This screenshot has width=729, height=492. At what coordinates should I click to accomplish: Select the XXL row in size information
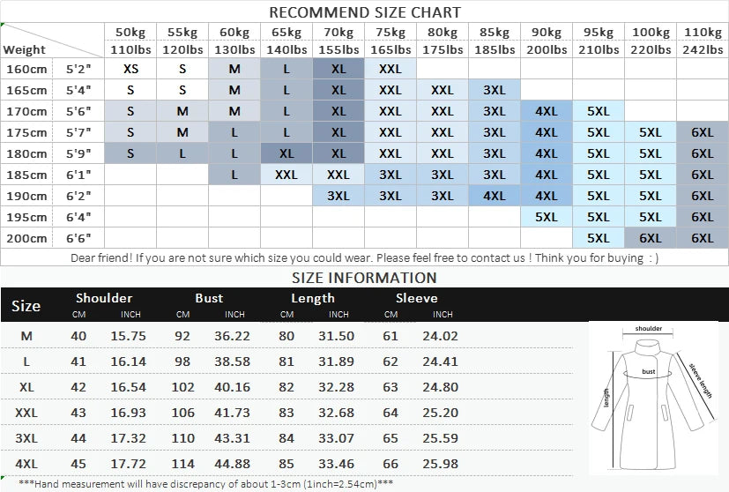tap(286, 412)
